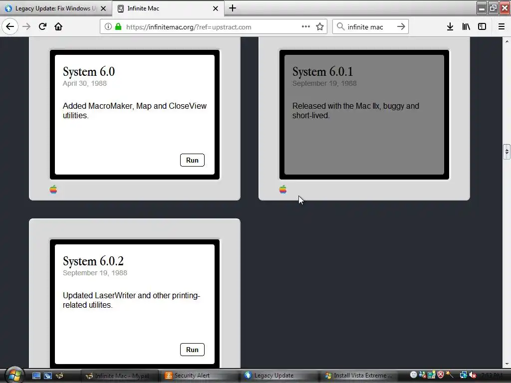Restore down the browser window
511x383 pixels.
pyautogui.click(x=493, y=8)
